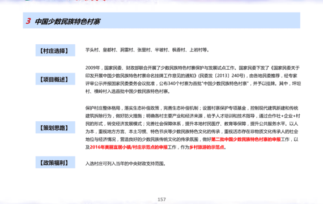The height and width of the screenshot is (204, 323).
Task: Click the red section number 3
Action: point(28,21)
